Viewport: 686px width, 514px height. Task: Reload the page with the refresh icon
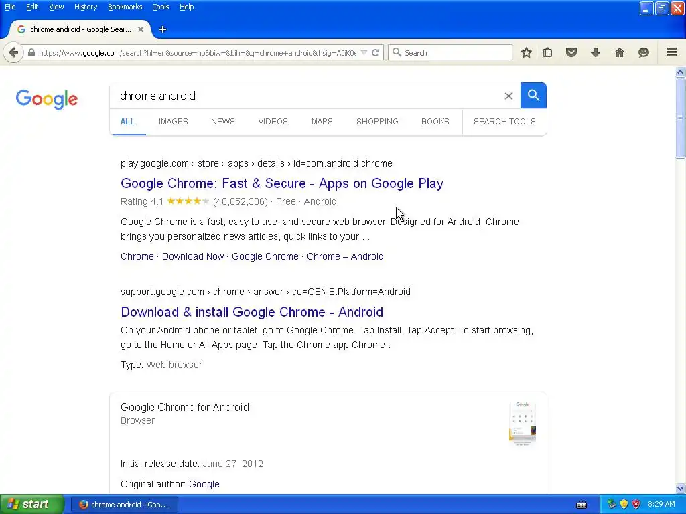tap(375, 52)
